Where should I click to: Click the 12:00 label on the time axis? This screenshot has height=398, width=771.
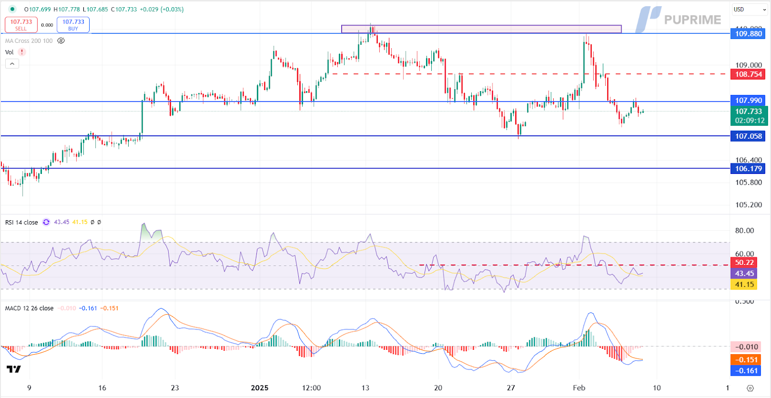tap(311, 388)
